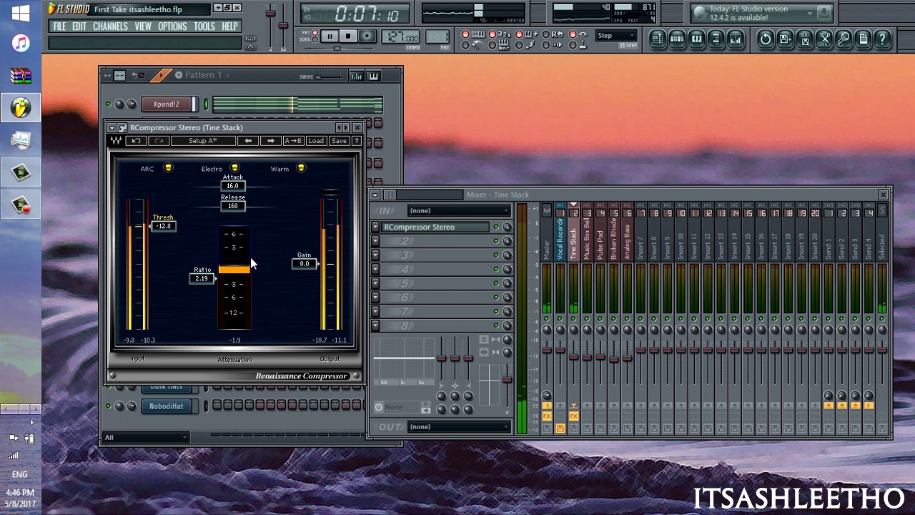Click the Waves logo in RCompressor
The width and height of the screenshot is (915, 515).
pyautogui.click(x=116, y=141)
